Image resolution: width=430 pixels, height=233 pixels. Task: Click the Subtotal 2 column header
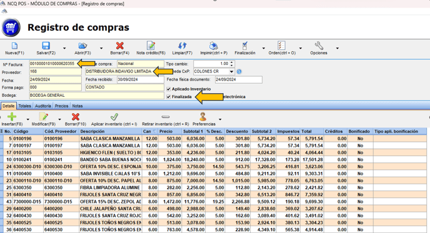coord(263,131)
